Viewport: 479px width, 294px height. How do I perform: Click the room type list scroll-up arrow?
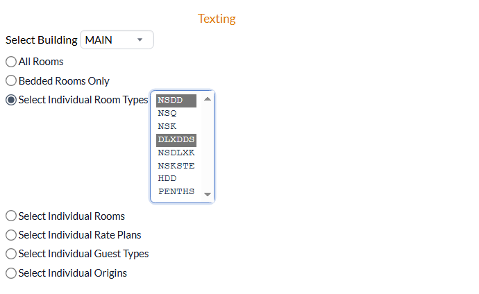[208, 99]
